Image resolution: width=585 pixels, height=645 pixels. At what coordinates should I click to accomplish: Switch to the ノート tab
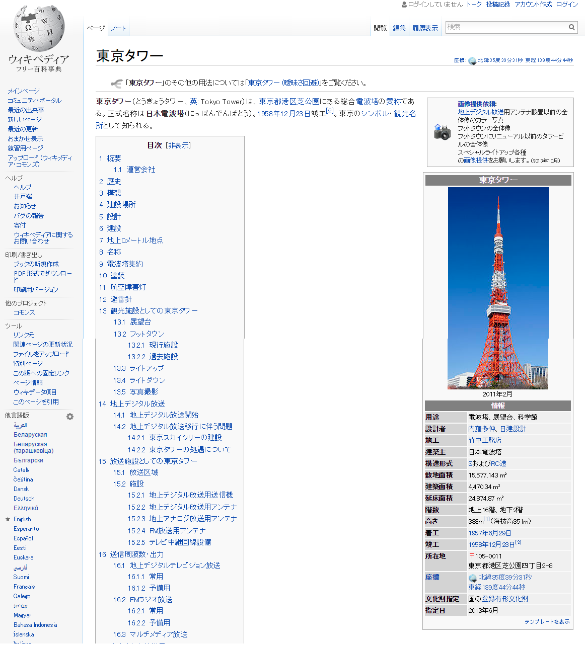click(118, 28)
